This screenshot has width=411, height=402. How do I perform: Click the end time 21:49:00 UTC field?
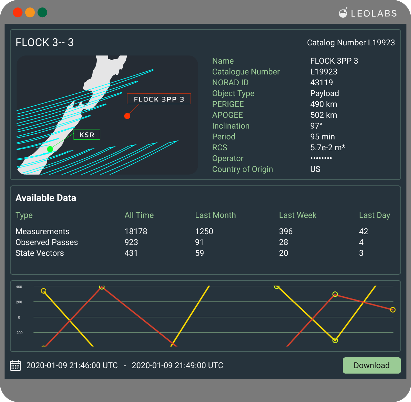pos(177,365)
